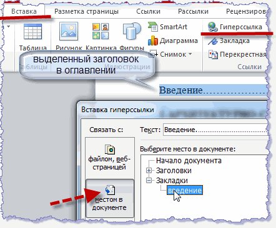Screen dimensions: 276x228
Task: Click the Закладка flag icon
Action: coord(213,41)
